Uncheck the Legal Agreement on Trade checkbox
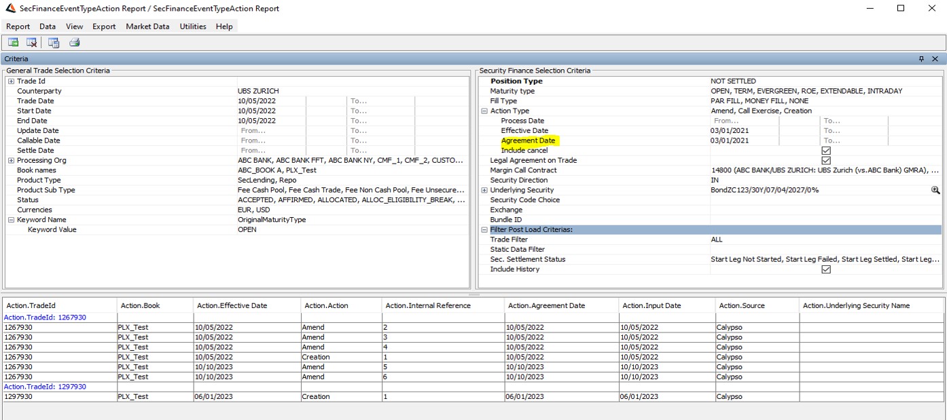Image resolution: width=947 pixels, height=420 pixels. point(826,160)
